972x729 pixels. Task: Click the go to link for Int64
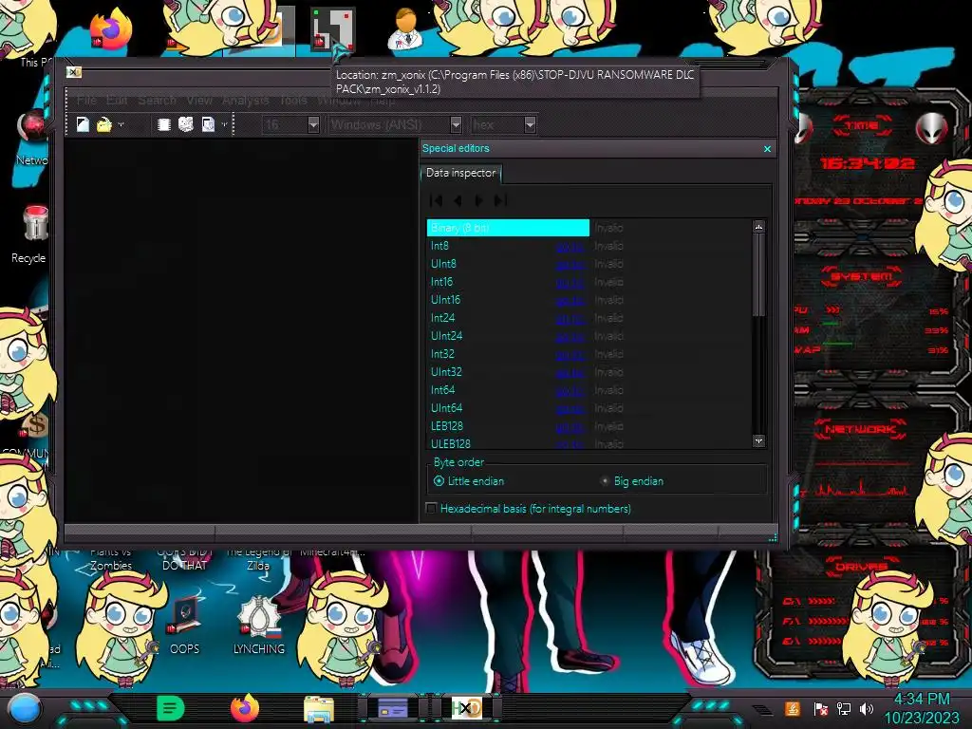coord(570,390)
